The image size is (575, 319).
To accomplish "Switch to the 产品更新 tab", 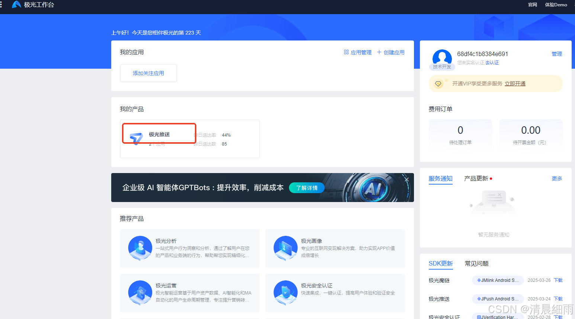I will point(476,179).
